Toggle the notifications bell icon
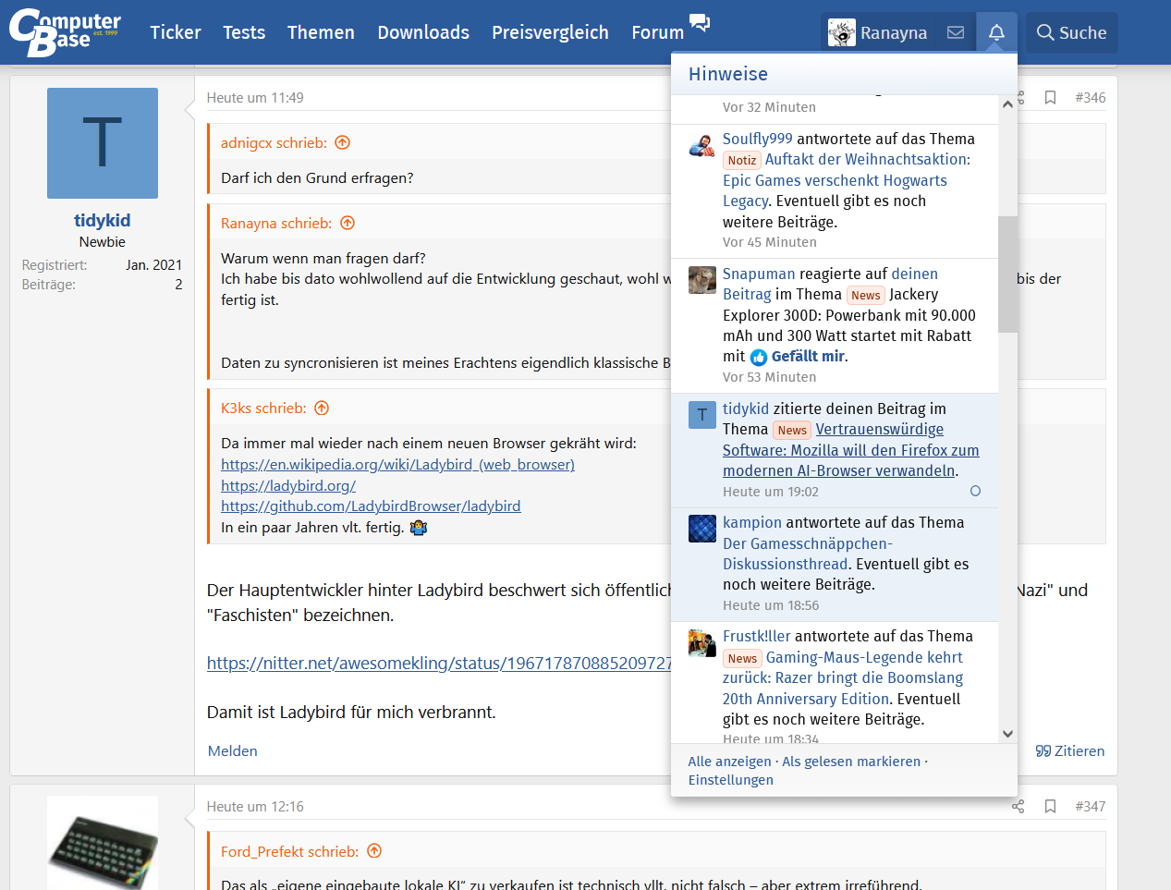 (996, 32)
